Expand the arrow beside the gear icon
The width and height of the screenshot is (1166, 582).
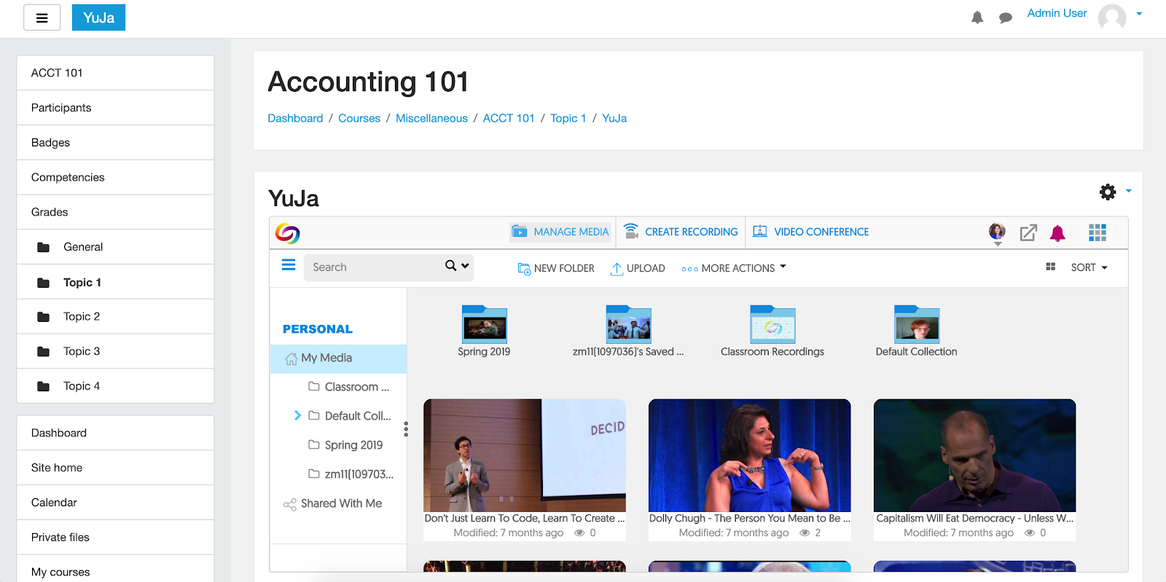tap(1129, 191)
